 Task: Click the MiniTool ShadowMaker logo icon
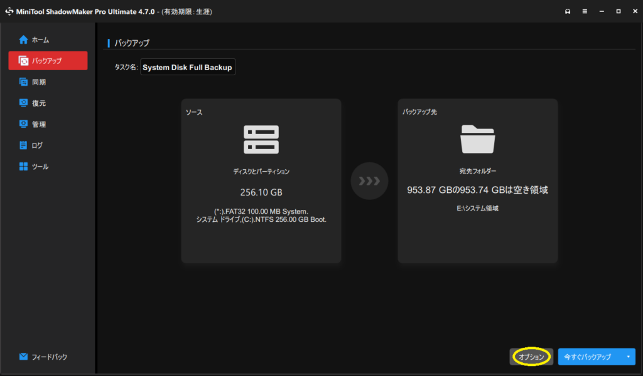pos(9,11)
